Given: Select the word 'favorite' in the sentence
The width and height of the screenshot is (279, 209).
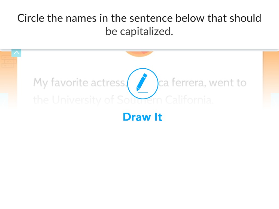Looking at the screenshot, I should (69, 83).
